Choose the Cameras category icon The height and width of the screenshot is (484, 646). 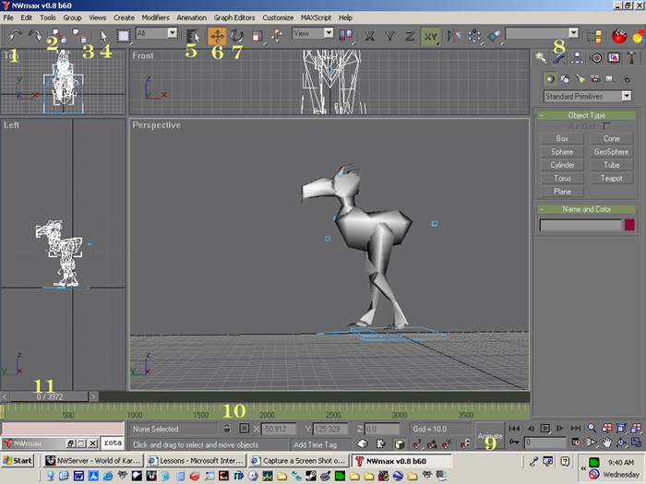(597, 79)
